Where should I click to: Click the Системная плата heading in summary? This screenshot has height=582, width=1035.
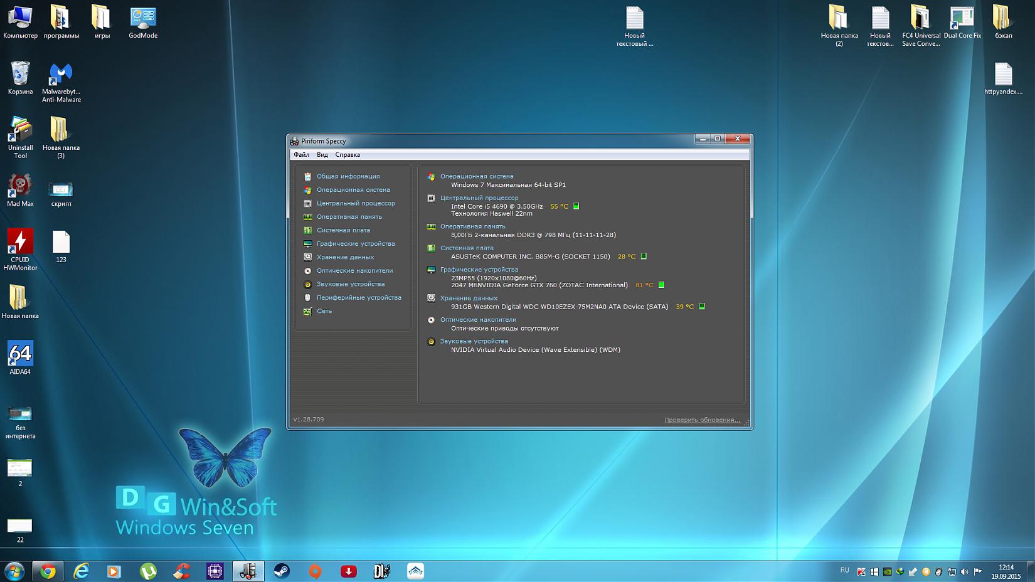(x=466, y=248)
